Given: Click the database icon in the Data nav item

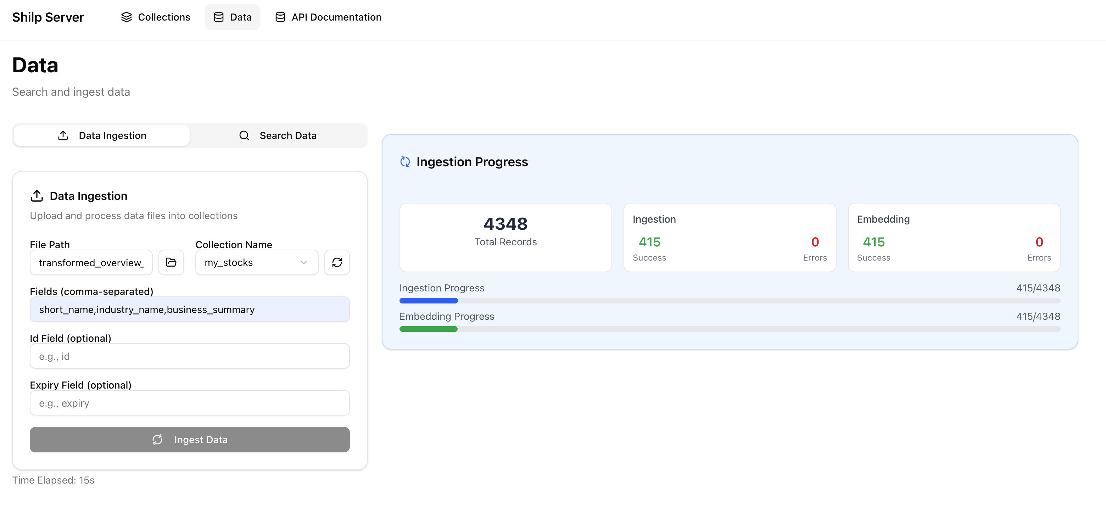Looking at the screenshot, I should (218, 17).
